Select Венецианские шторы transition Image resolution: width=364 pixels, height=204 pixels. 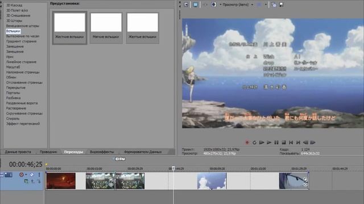(x=23, y=26)
